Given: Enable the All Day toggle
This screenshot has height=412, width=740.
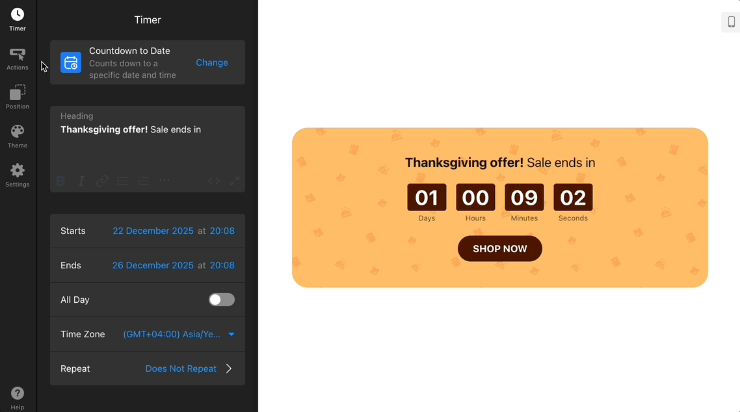Looking at the screenshot, I should click(222, 300).
